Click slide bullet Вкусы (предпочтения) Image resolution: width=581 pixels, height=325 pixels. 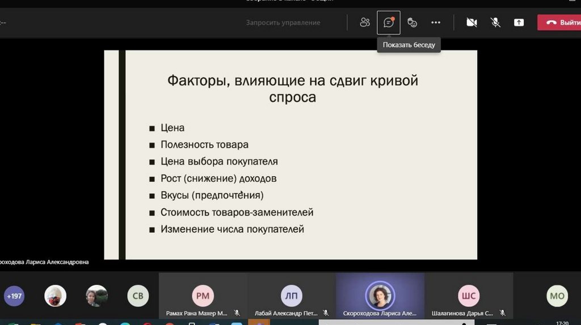212,195
